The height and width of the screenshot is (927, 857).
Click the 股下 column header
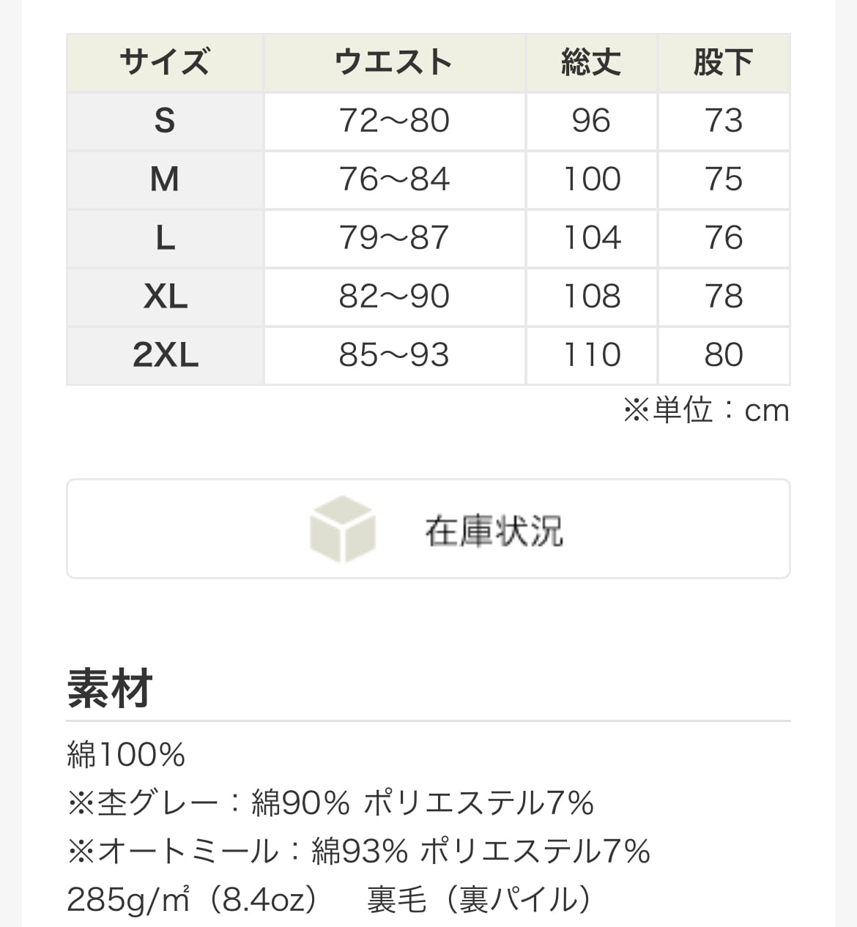click(724, 62)
